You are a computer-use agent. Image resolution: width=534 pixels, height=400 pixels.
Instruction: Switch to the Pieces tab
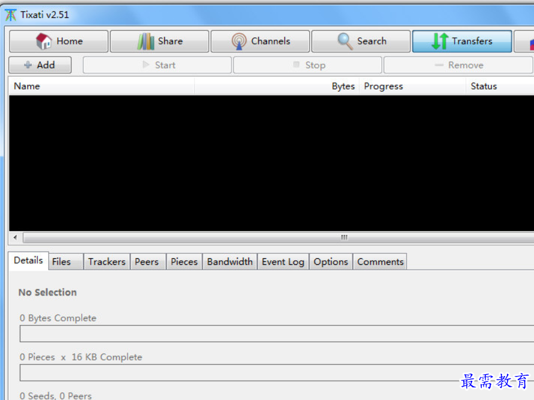[x=184, y=262]
